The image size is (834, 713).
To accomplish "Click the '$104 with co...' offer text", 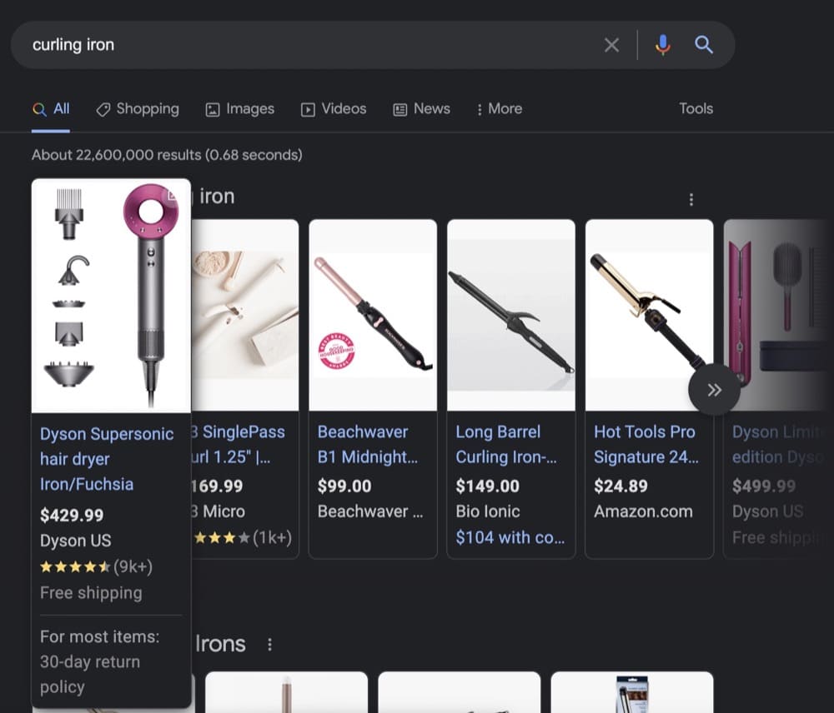I will pos(510,538).
